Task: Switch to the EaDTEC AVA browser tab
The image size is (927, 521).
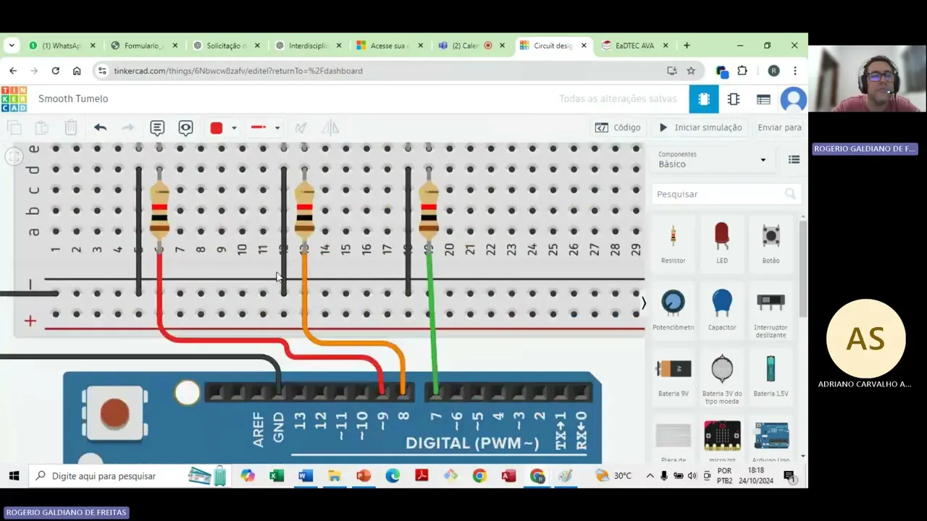Action: point(635,46)
